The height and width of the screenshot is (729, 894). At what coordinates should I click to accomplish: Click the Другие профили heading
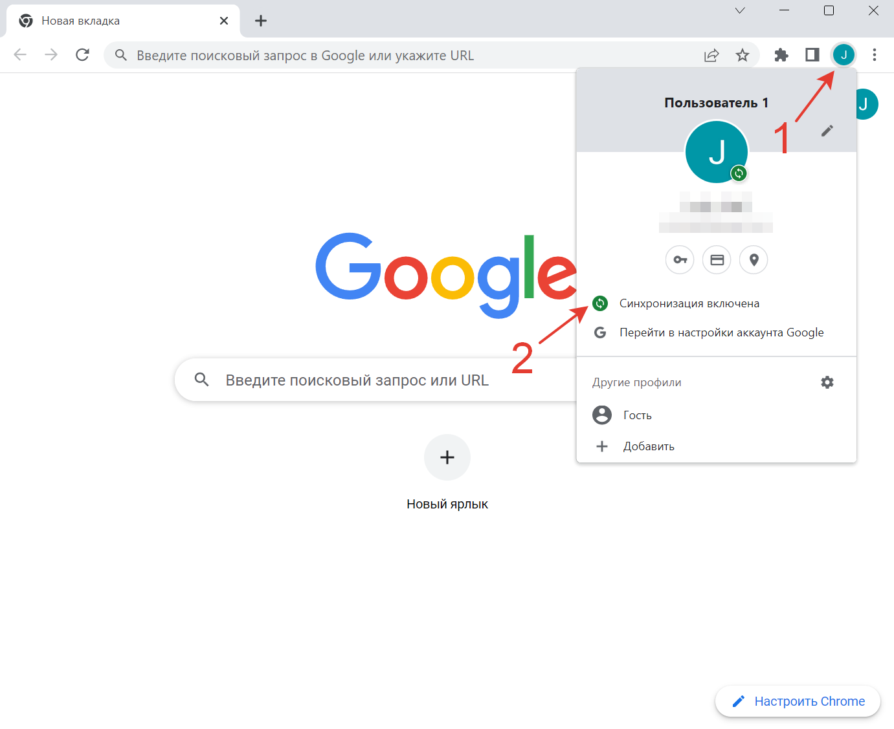[x=636, y=382]
